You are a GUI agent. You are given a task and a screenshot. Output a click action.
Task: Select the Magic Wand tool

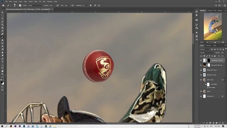tap(2, 22)
